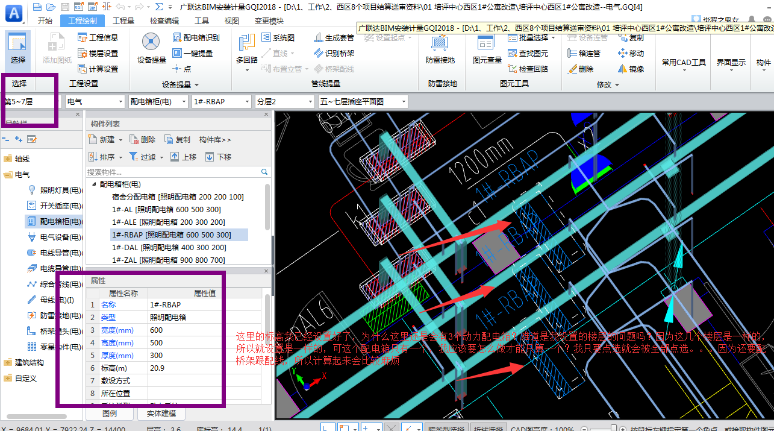Open the 视图 ribbon tab
The image size is (774, 431).
[232, 20]
